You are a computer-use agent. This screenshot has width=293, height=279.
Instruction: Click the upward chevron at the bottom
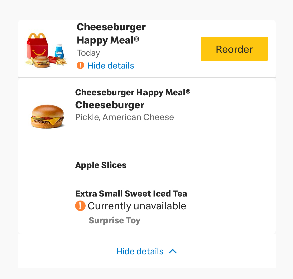pyautogui.click(x=173, y=251)
